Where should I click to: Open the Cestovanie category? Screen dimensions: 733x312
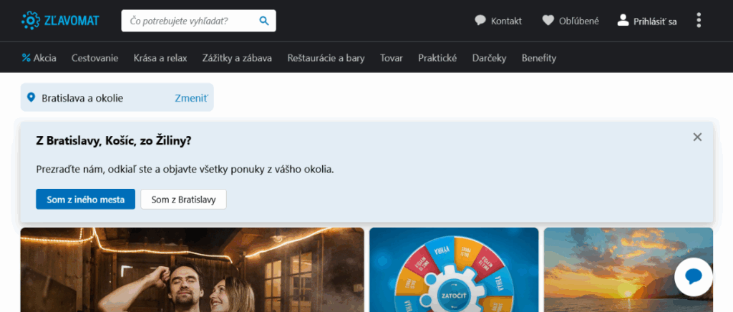click(95, 58)
